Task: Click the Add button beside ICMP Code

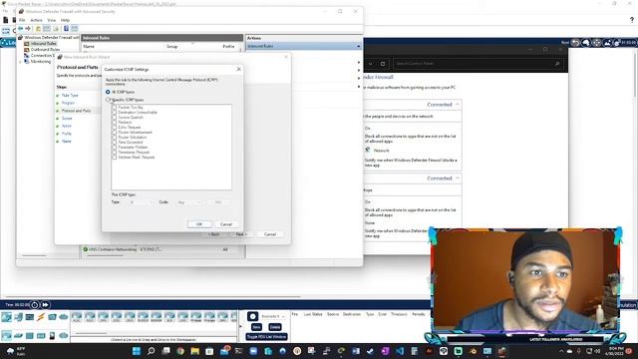Action: pos(218,202)
